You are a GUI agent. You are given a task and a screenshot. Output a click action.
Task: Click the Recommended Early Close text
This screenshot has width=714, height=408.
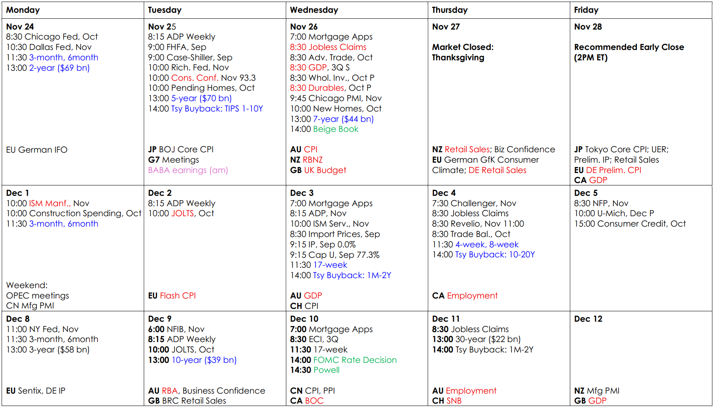coord(629,48)
